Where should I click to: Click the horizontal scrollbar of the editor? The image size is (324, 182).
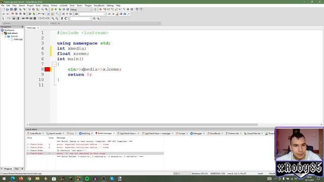click(143, 125)
